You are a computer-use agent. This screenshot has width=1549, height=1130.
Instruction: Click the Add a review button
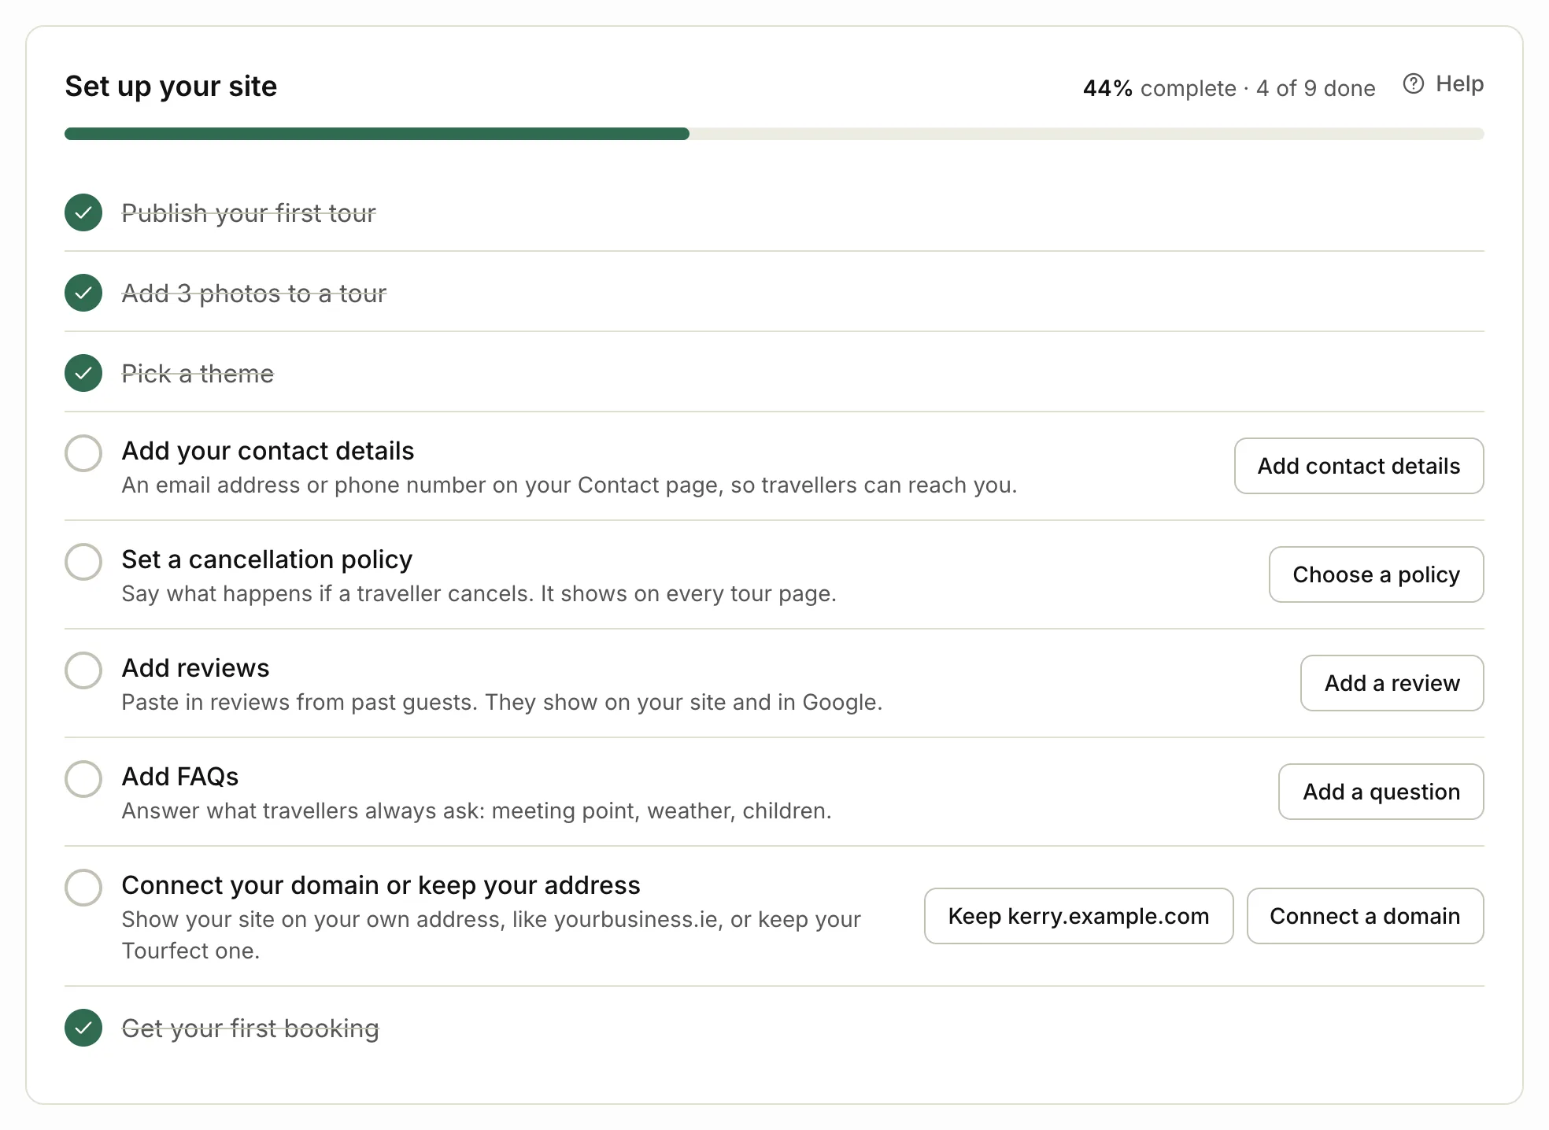coord(1392,683)
